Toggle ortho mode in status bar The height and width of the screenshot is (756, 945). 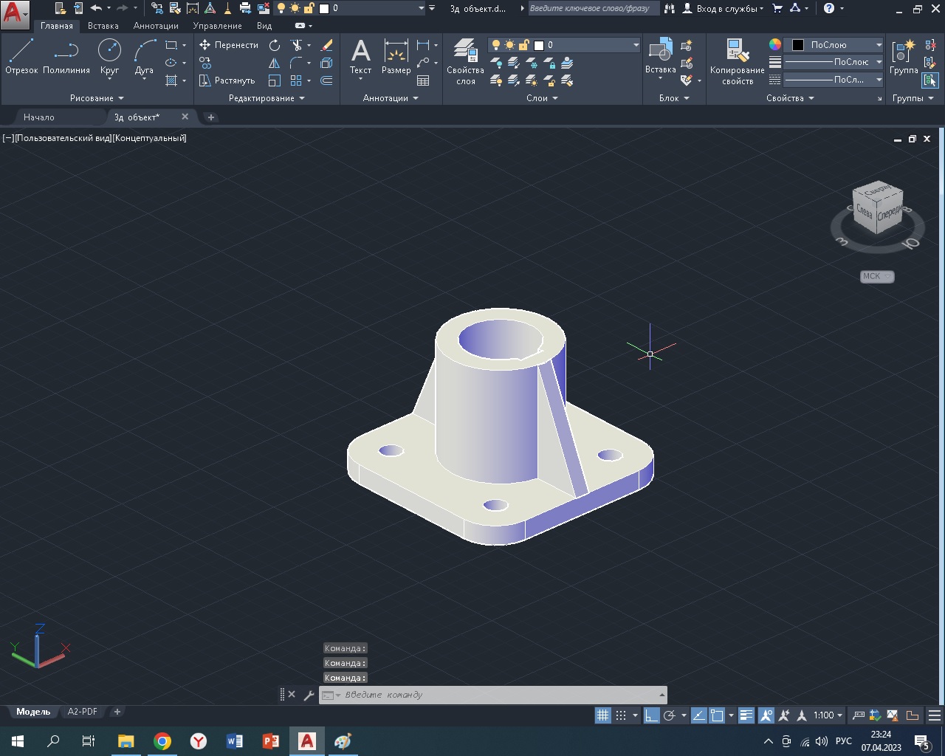pos(651,715)
